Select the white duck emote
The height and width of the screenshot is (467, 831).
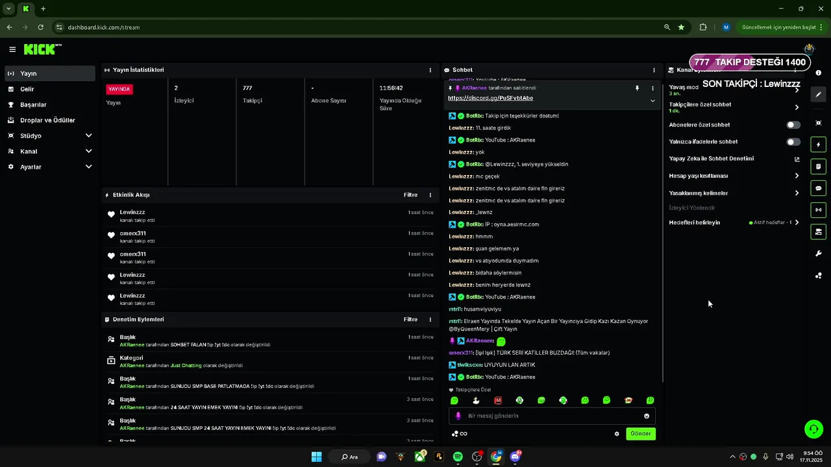476,400
